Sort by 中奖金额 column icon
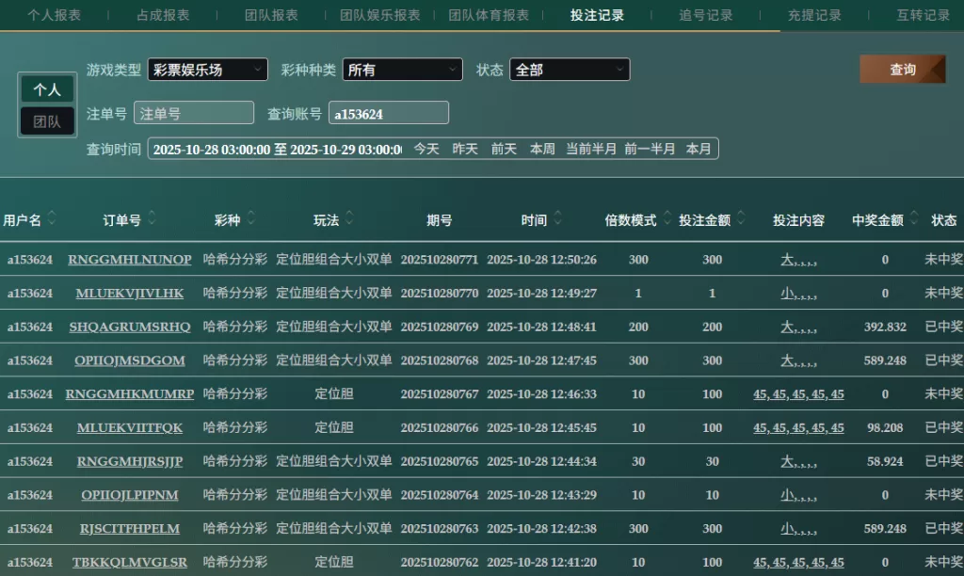 point(913,219)
